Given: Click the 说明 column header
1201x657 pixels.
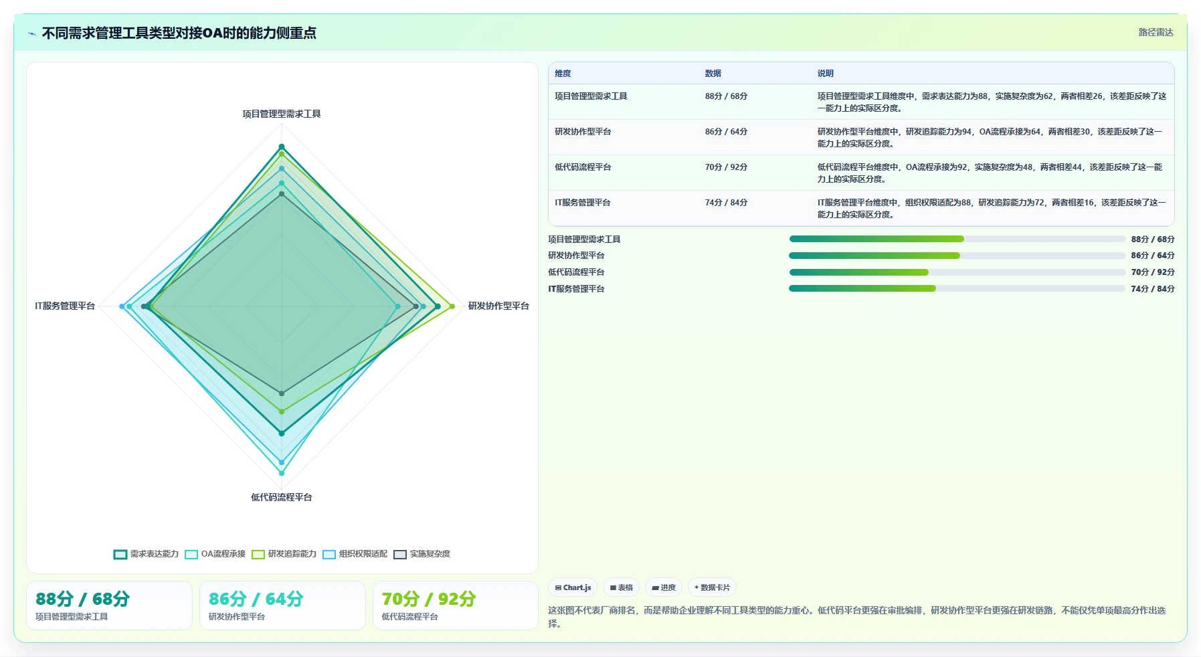Looking at the screenshot, I should 825,74.
